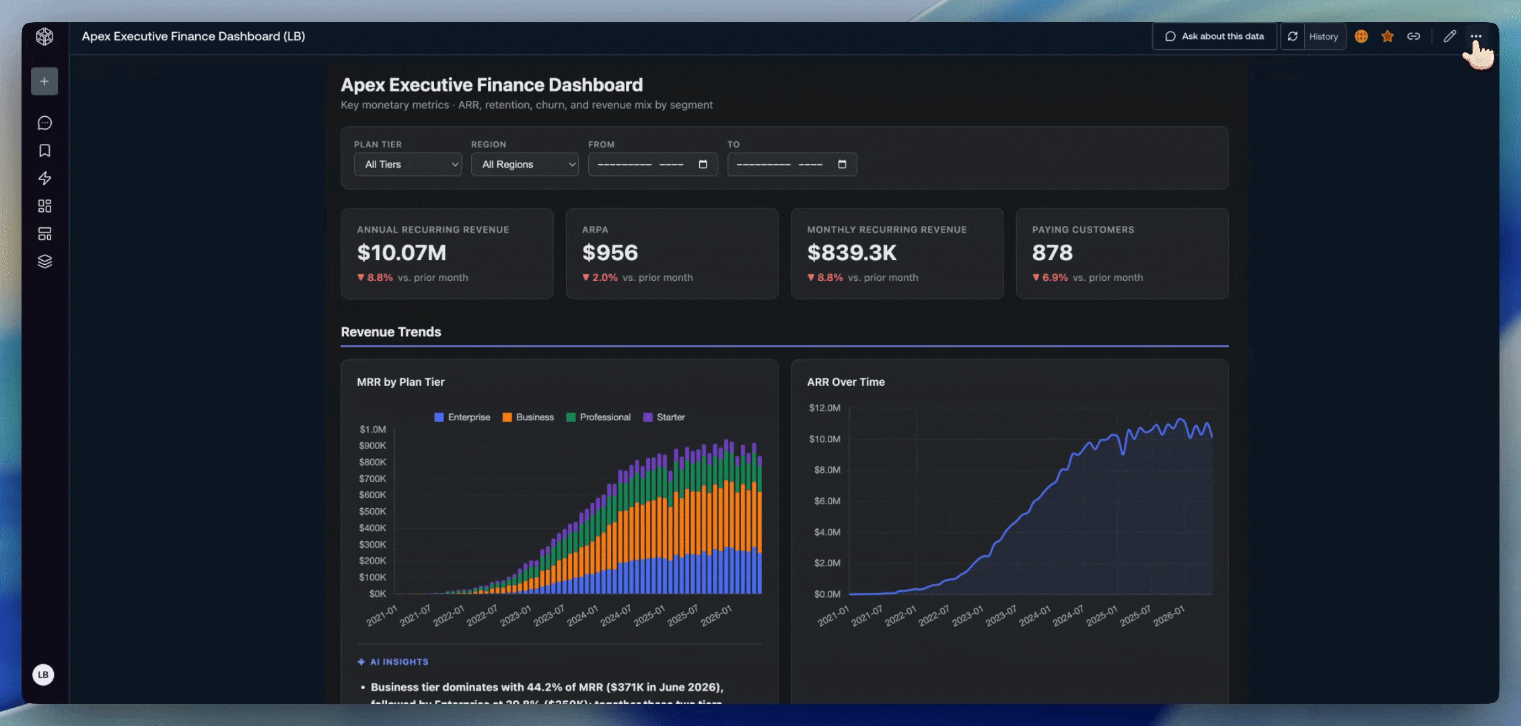Click the Paying Customers value 878
Viewport: 1521px width, 726px height.
click(1053, 253)
